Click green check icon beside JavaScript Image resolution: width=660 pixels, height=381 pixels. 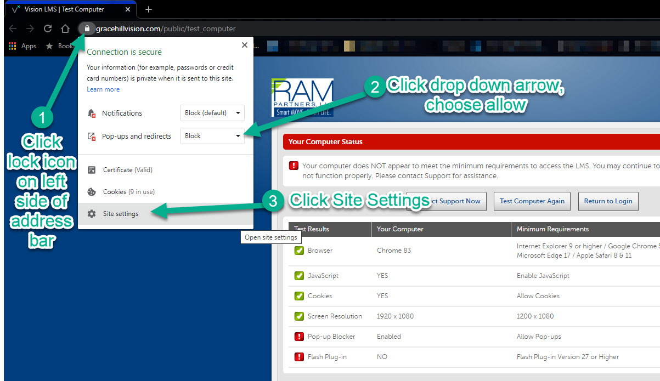[x=299, y=276]
